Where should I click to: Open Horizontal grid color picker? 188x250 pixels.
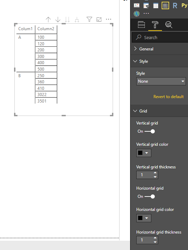coord(144,218)
